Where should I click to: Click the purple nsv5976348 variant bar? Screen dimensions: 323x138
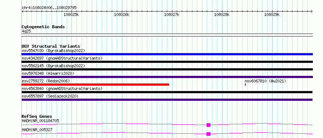167,77
